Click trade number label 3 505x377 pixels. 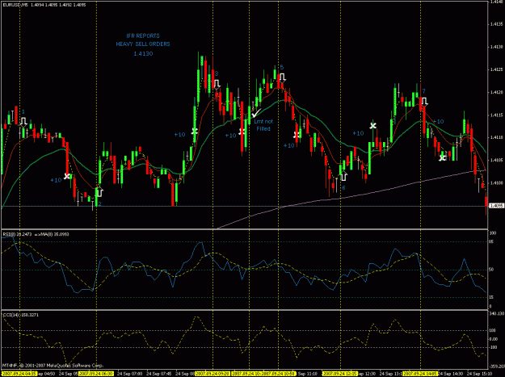pyautogui.click(x=217, y=73)
